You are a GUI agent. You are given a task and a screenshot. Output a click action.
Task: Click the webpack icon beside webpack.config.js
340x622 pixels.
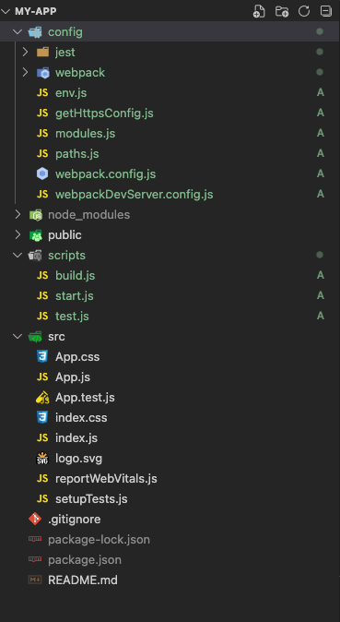click(42, 173)
